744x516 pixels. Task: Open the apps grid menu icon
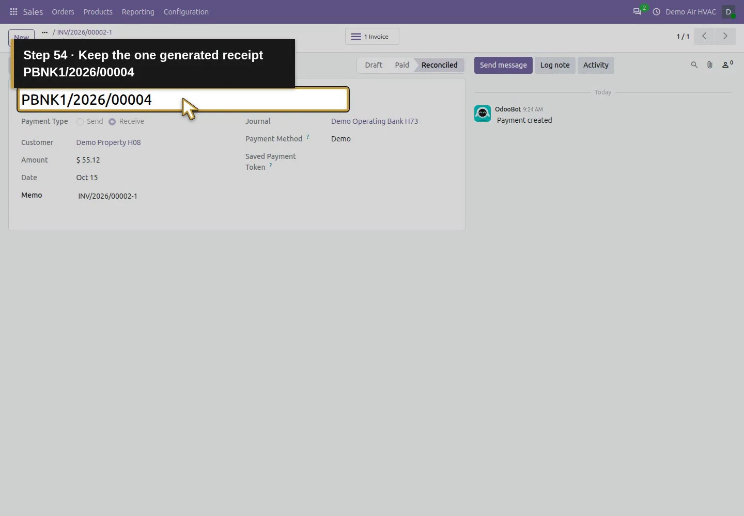pos(14,12)
